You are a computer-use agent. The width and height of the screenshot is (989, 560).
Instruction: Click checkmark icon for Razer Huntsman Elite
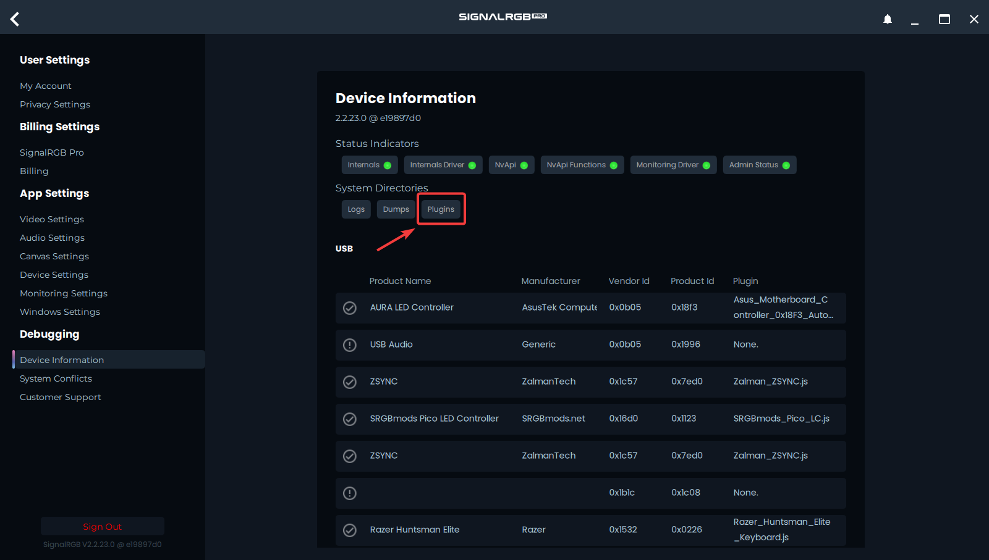pos(350,530)
